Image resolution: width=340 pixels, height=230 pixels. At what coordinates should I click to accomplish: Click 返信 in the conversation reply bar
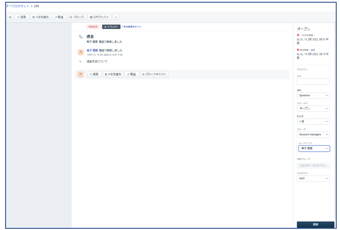pyautogui.click(x=94, y=74)
